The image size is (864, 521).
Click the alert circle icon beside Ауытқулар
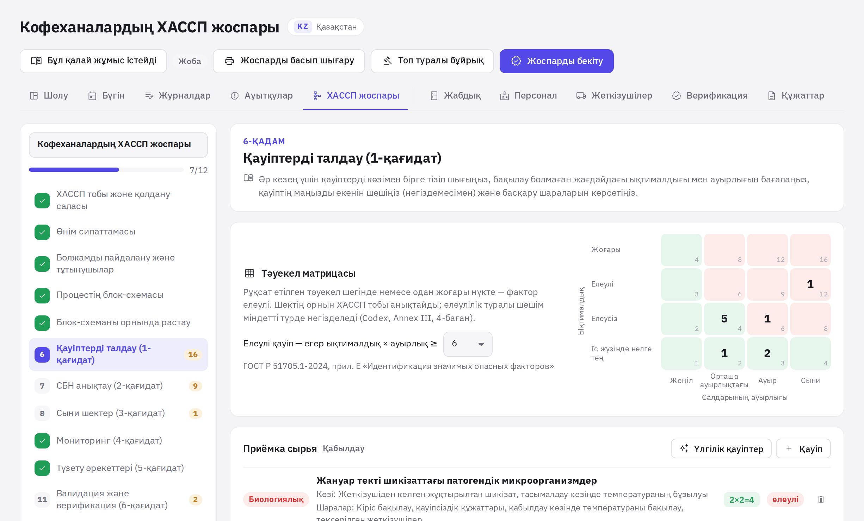(x=235, y=96)
